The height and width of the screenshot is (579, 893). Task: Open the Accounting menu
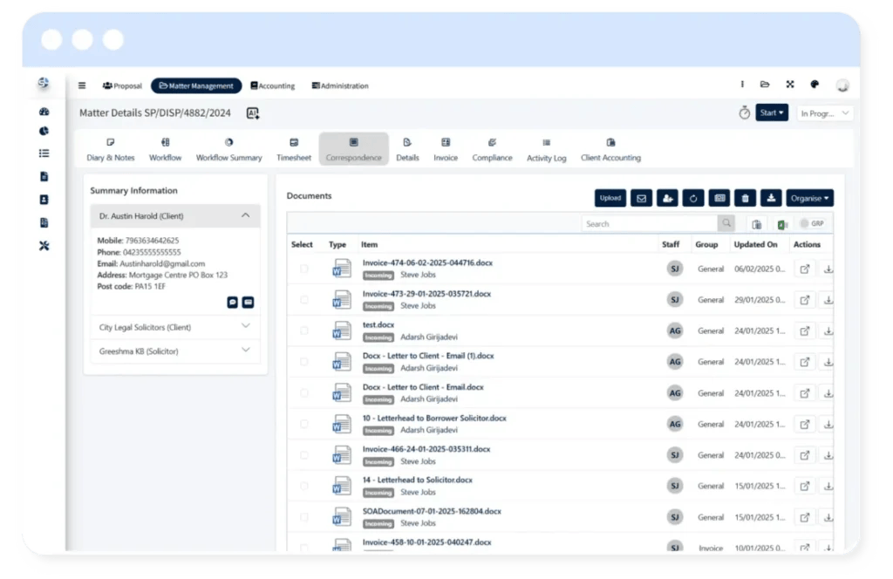coord(273,85)
